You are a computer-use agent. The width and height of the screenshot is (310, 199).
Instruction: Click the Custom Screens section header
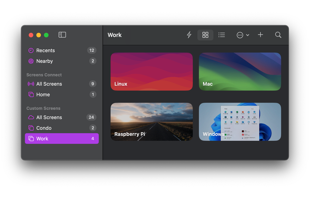click(x=43, y=108)
